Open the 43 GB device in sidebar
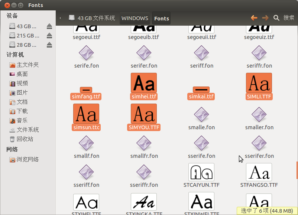 point(23,26)
